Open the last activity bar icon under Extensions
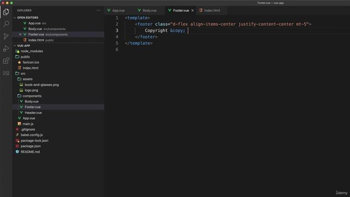This screenshot has height=197, width=350. 6,73
